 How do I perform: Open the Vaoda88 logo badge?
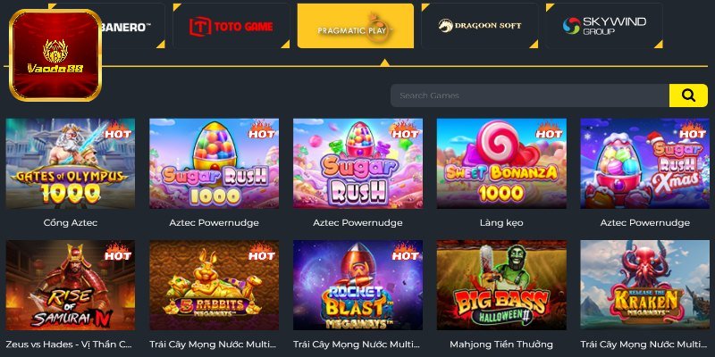pos(55,54)
